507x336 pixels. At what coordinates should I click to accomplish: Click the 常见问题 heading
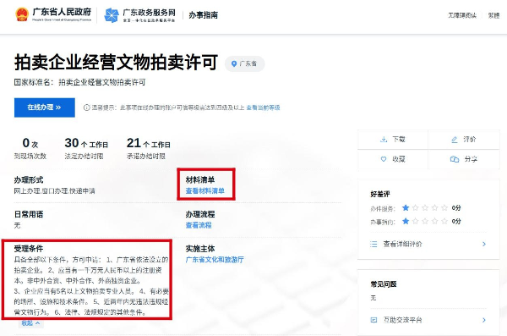tap(384, 284)
